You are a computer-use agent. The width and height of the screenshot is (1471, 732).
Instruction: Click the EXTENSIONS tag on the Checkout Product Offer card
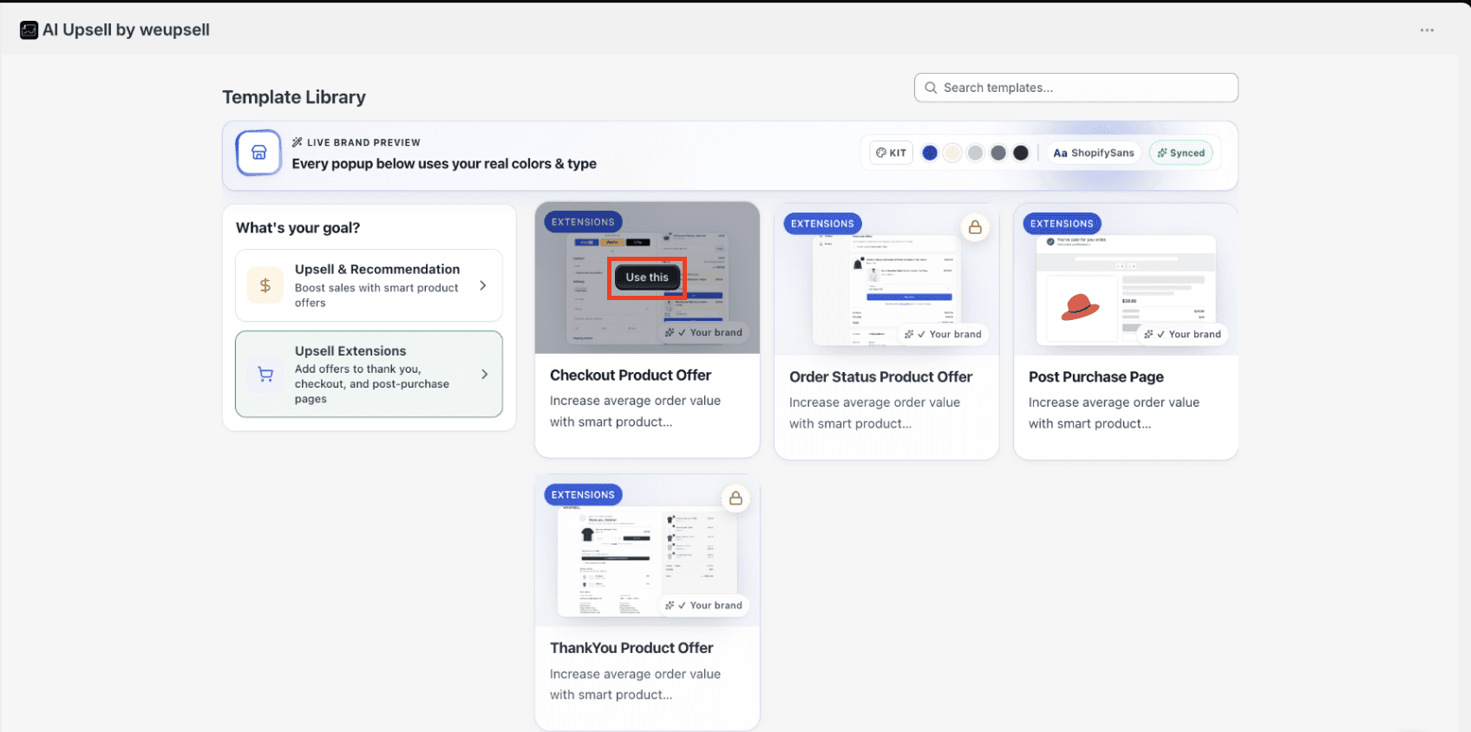[x=583, y=222]
